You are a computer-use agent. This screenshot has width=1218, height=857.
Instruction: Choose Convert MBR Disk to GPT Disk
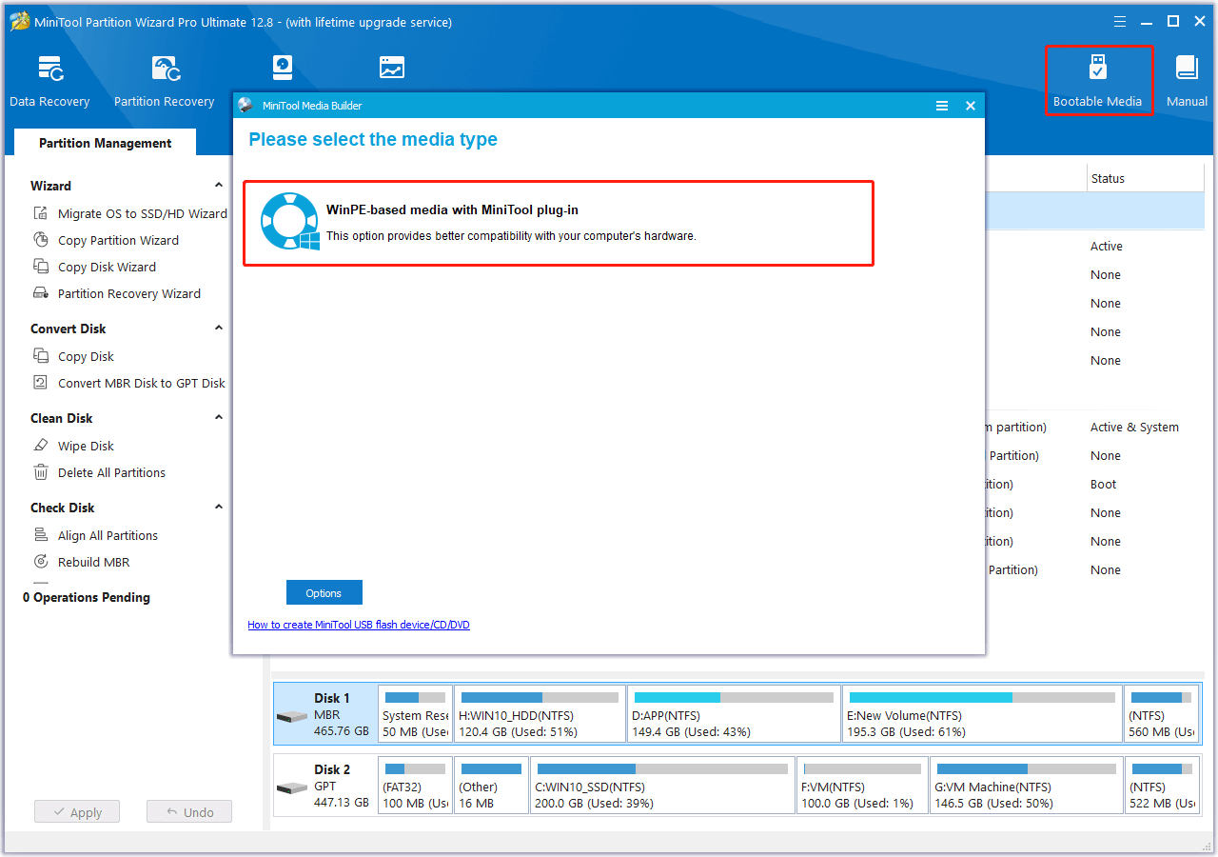pyautogui.click(x=129, y=383)
